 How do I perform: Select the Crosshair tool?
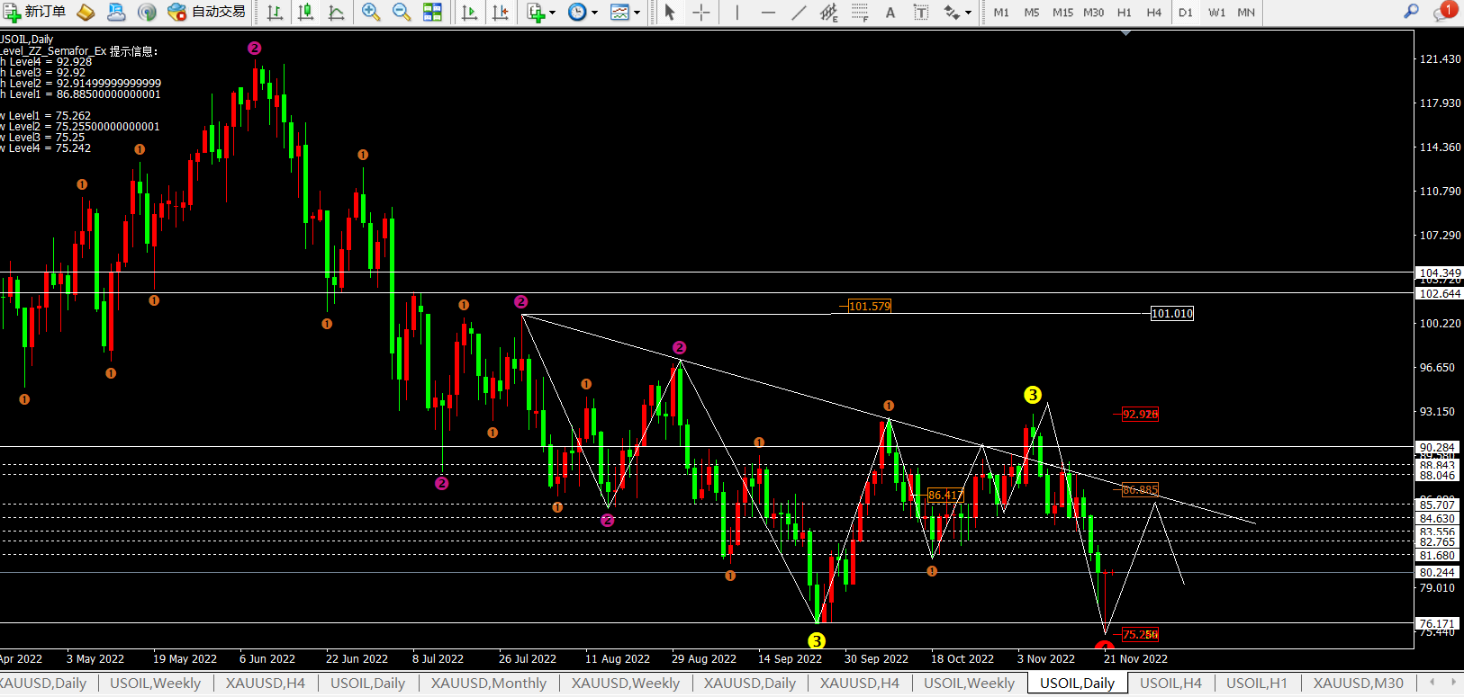(701, 12)
